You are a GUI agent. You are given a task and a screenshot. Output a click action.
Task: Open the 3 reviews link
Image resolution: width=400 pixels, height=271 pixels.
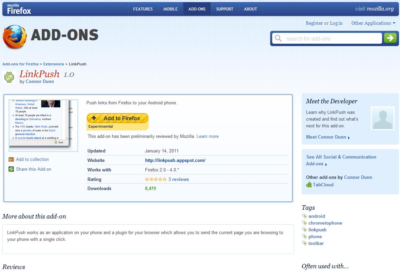tap(179, 179)
